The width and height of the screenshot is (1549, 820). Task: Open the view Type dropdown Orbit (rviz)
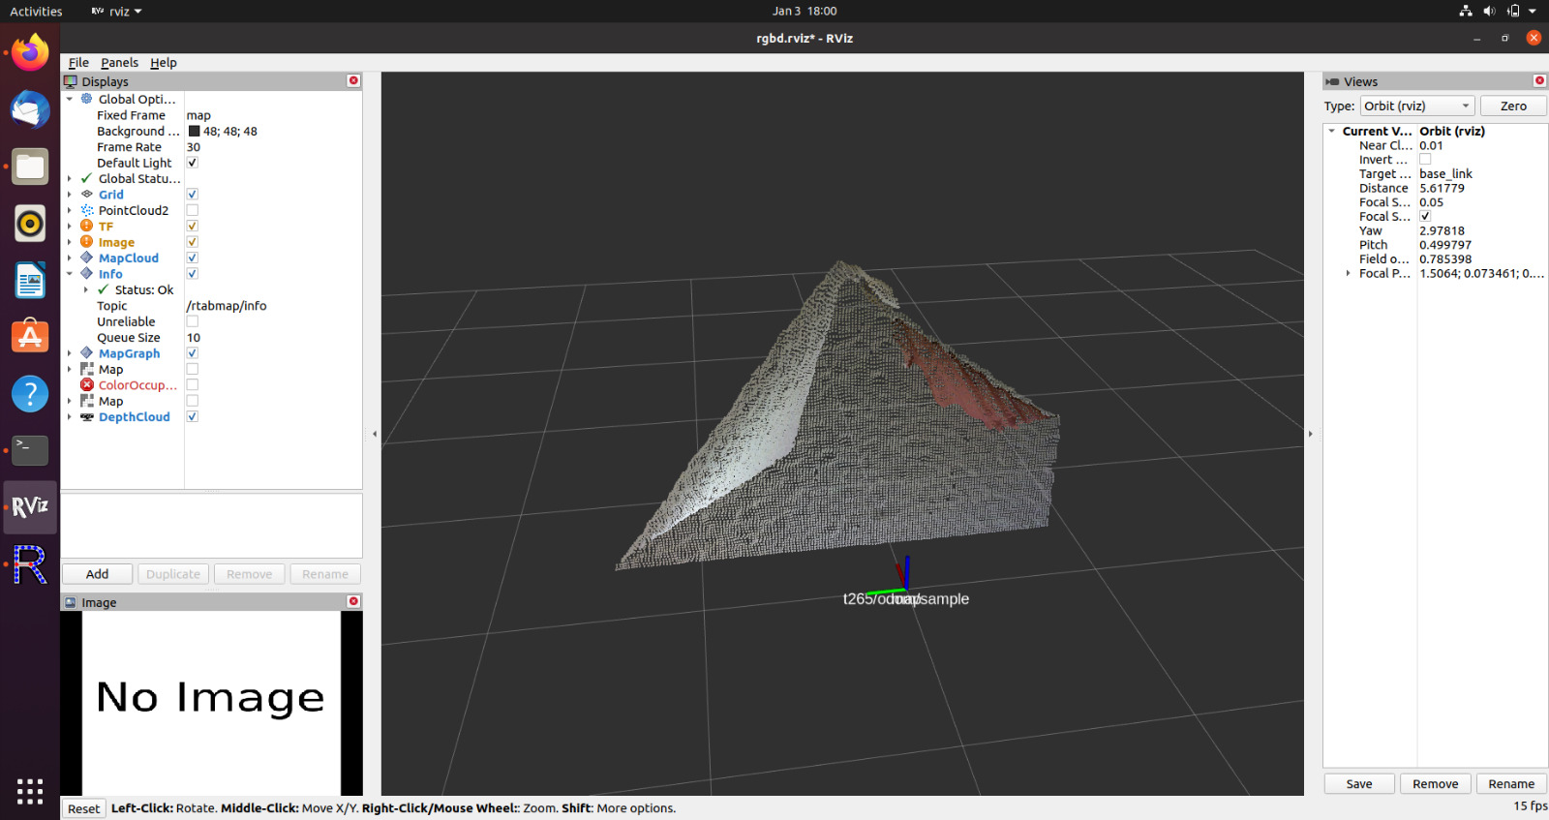1416,106
